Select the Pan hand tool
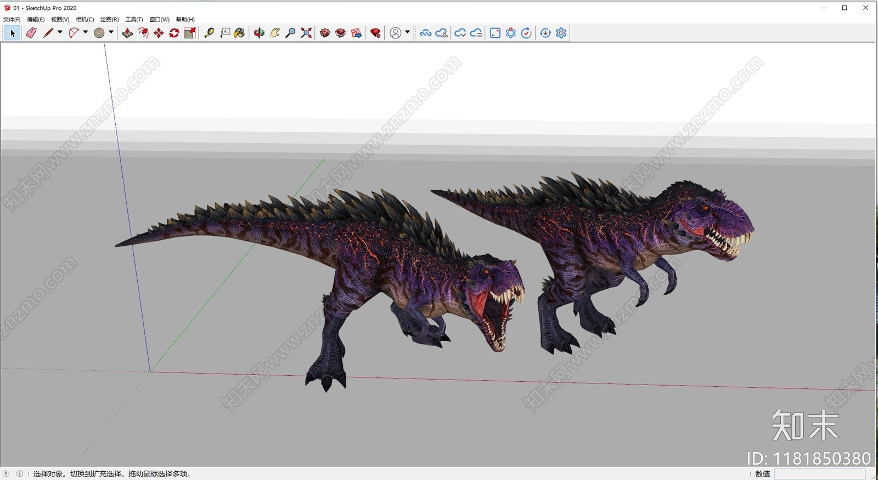878x480 pixels. click(275, 33)
